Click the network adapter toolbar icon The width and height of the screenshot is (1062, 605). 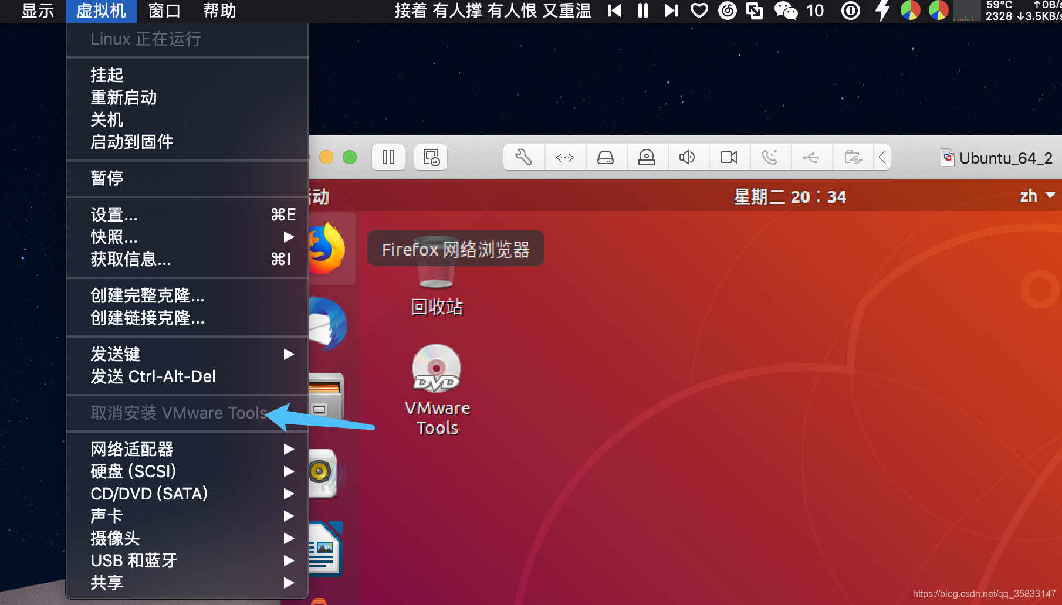pos(565,157)
